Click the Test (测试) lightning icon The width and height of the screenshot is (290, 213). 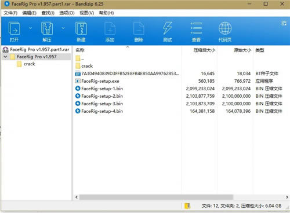[x=167, y=28]
